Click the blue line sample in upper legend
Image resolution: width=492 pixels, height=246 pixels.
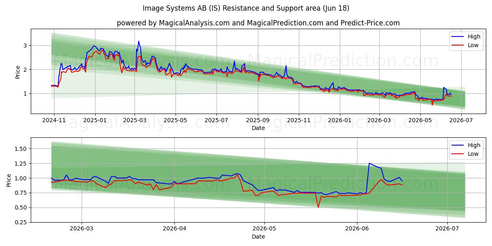[x=458, y=37]
